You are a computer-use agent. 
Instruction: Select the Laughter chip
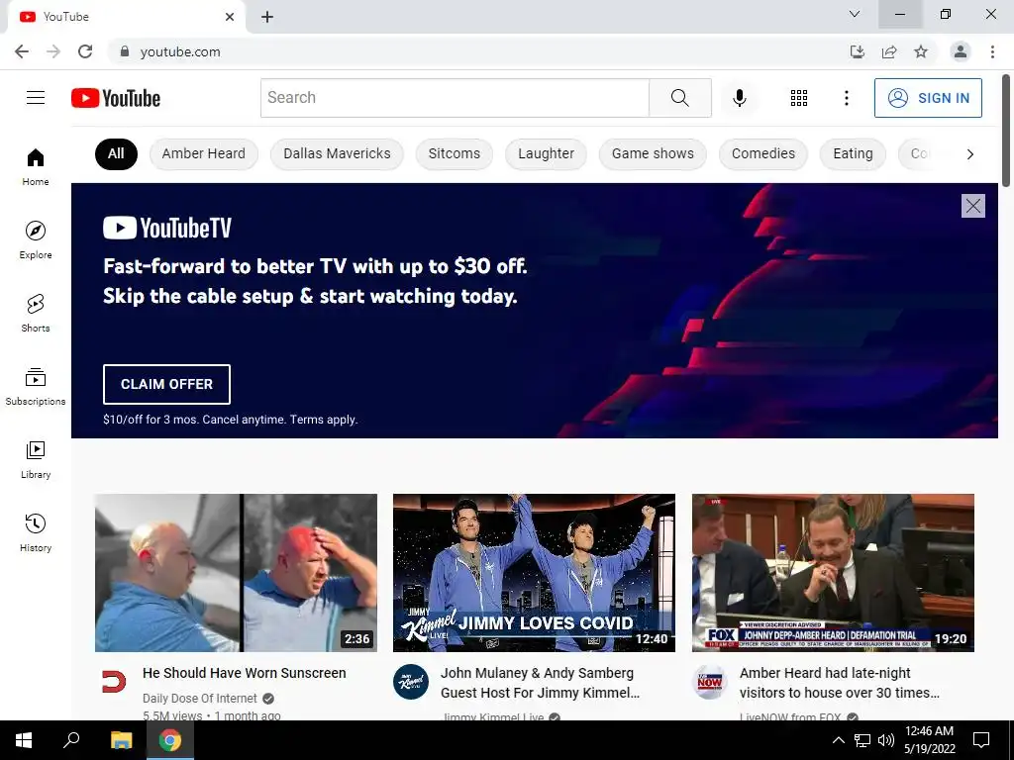pos(546,153)
